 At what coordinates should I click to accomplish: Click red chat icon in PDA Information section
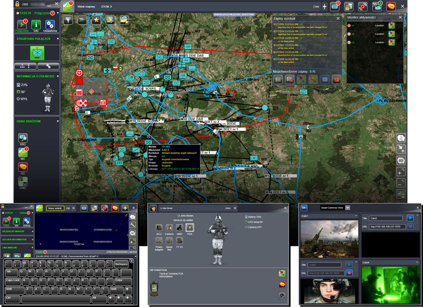pyautogui.click(x=282, y=284)
